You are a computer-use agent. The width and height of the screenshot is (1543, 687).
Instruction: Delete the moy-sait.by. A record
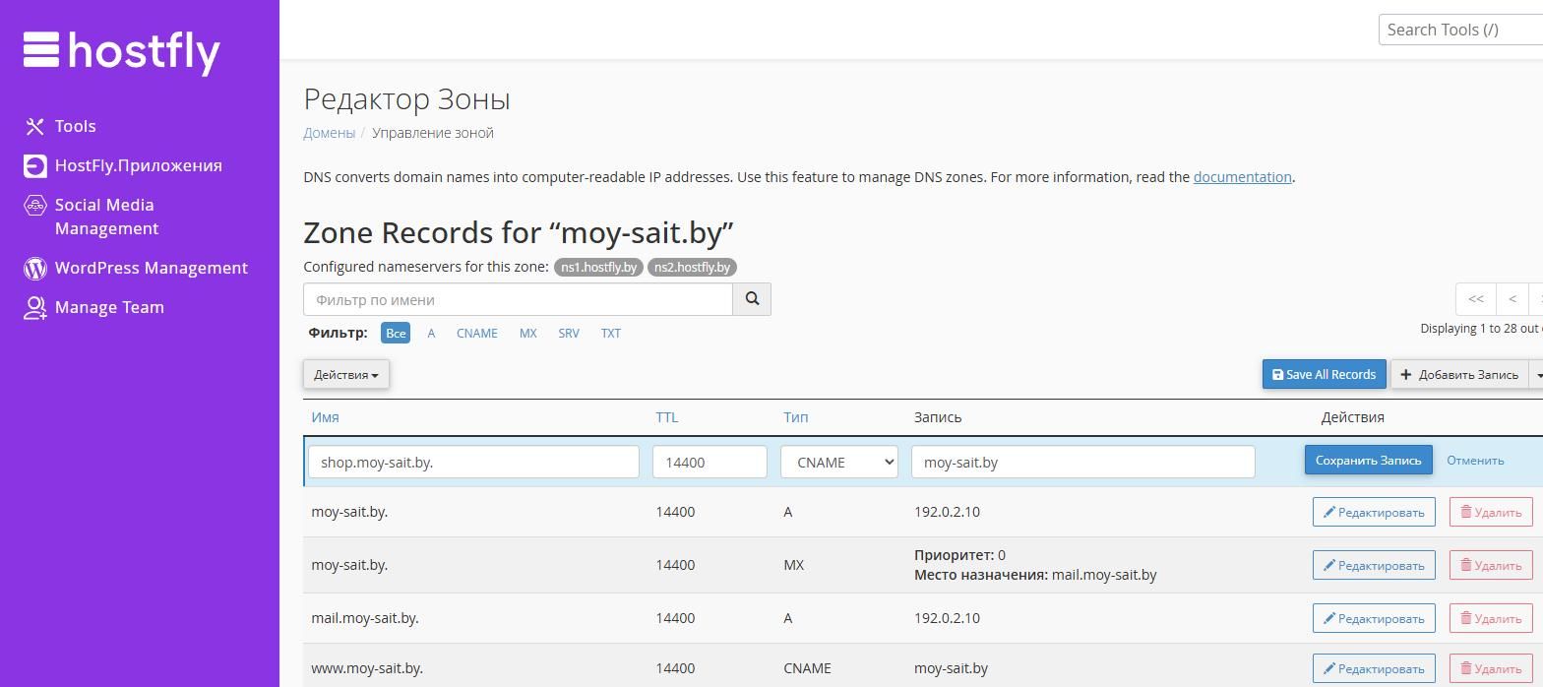pyautogui.click(x=1491, y=512)
